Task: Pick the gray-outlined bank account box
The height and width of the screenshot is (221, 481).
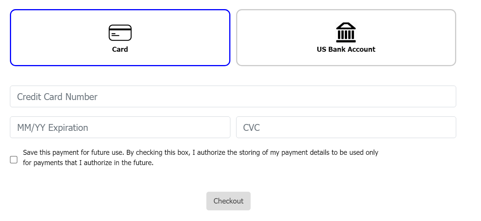Action: pos(346,38)
